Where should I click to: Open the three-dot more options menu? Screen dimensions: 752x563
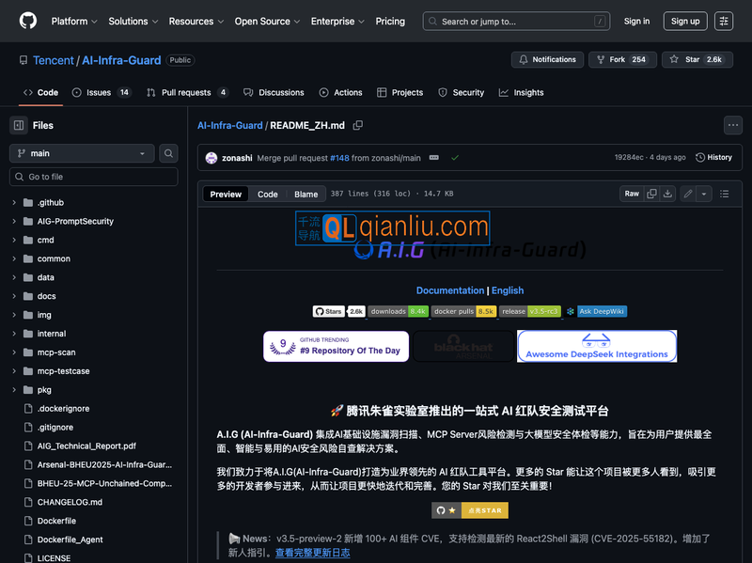(x=732, y=125)
